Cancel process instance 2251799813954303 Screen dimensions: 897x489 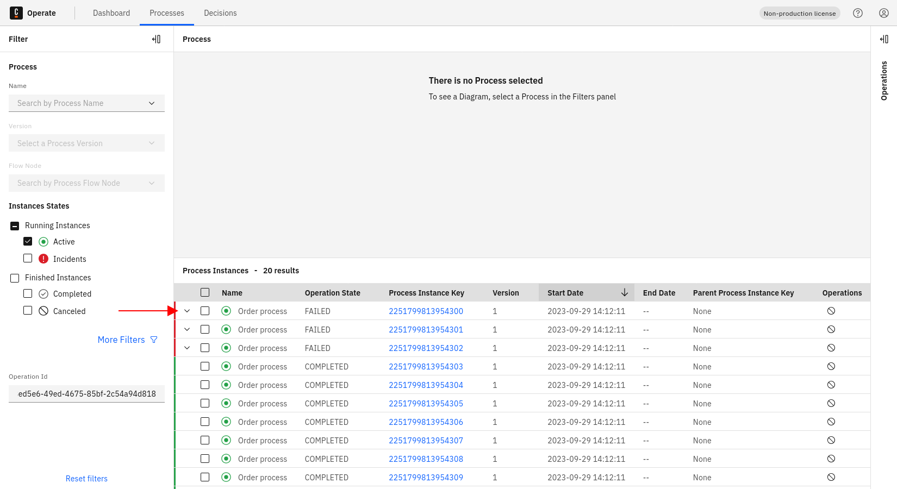(x=831, y=367)
